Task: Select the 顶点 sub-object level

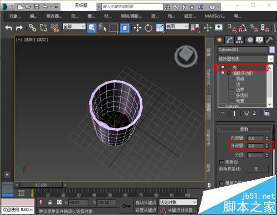Action: (x=240, y=79)
